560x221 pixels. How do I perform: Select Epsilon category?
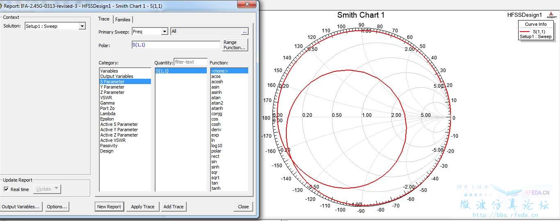tap(125, 119)
